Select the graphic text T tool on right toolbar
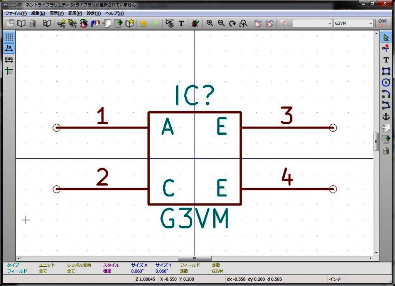Image resolution: width=395 pixels, height=286 pixels. pyautogui.click(x=385, y=60)
